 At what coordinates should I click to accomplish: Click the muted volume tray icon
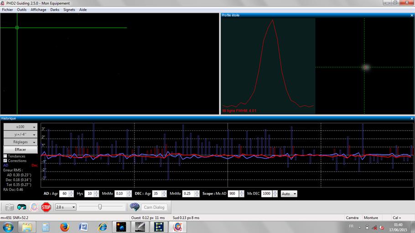tap(382, 228)
